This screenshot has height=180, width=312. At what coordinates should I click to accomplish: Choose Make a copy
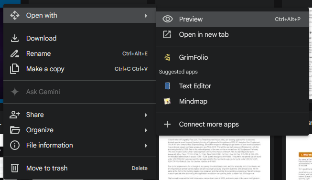pos(80,69)
